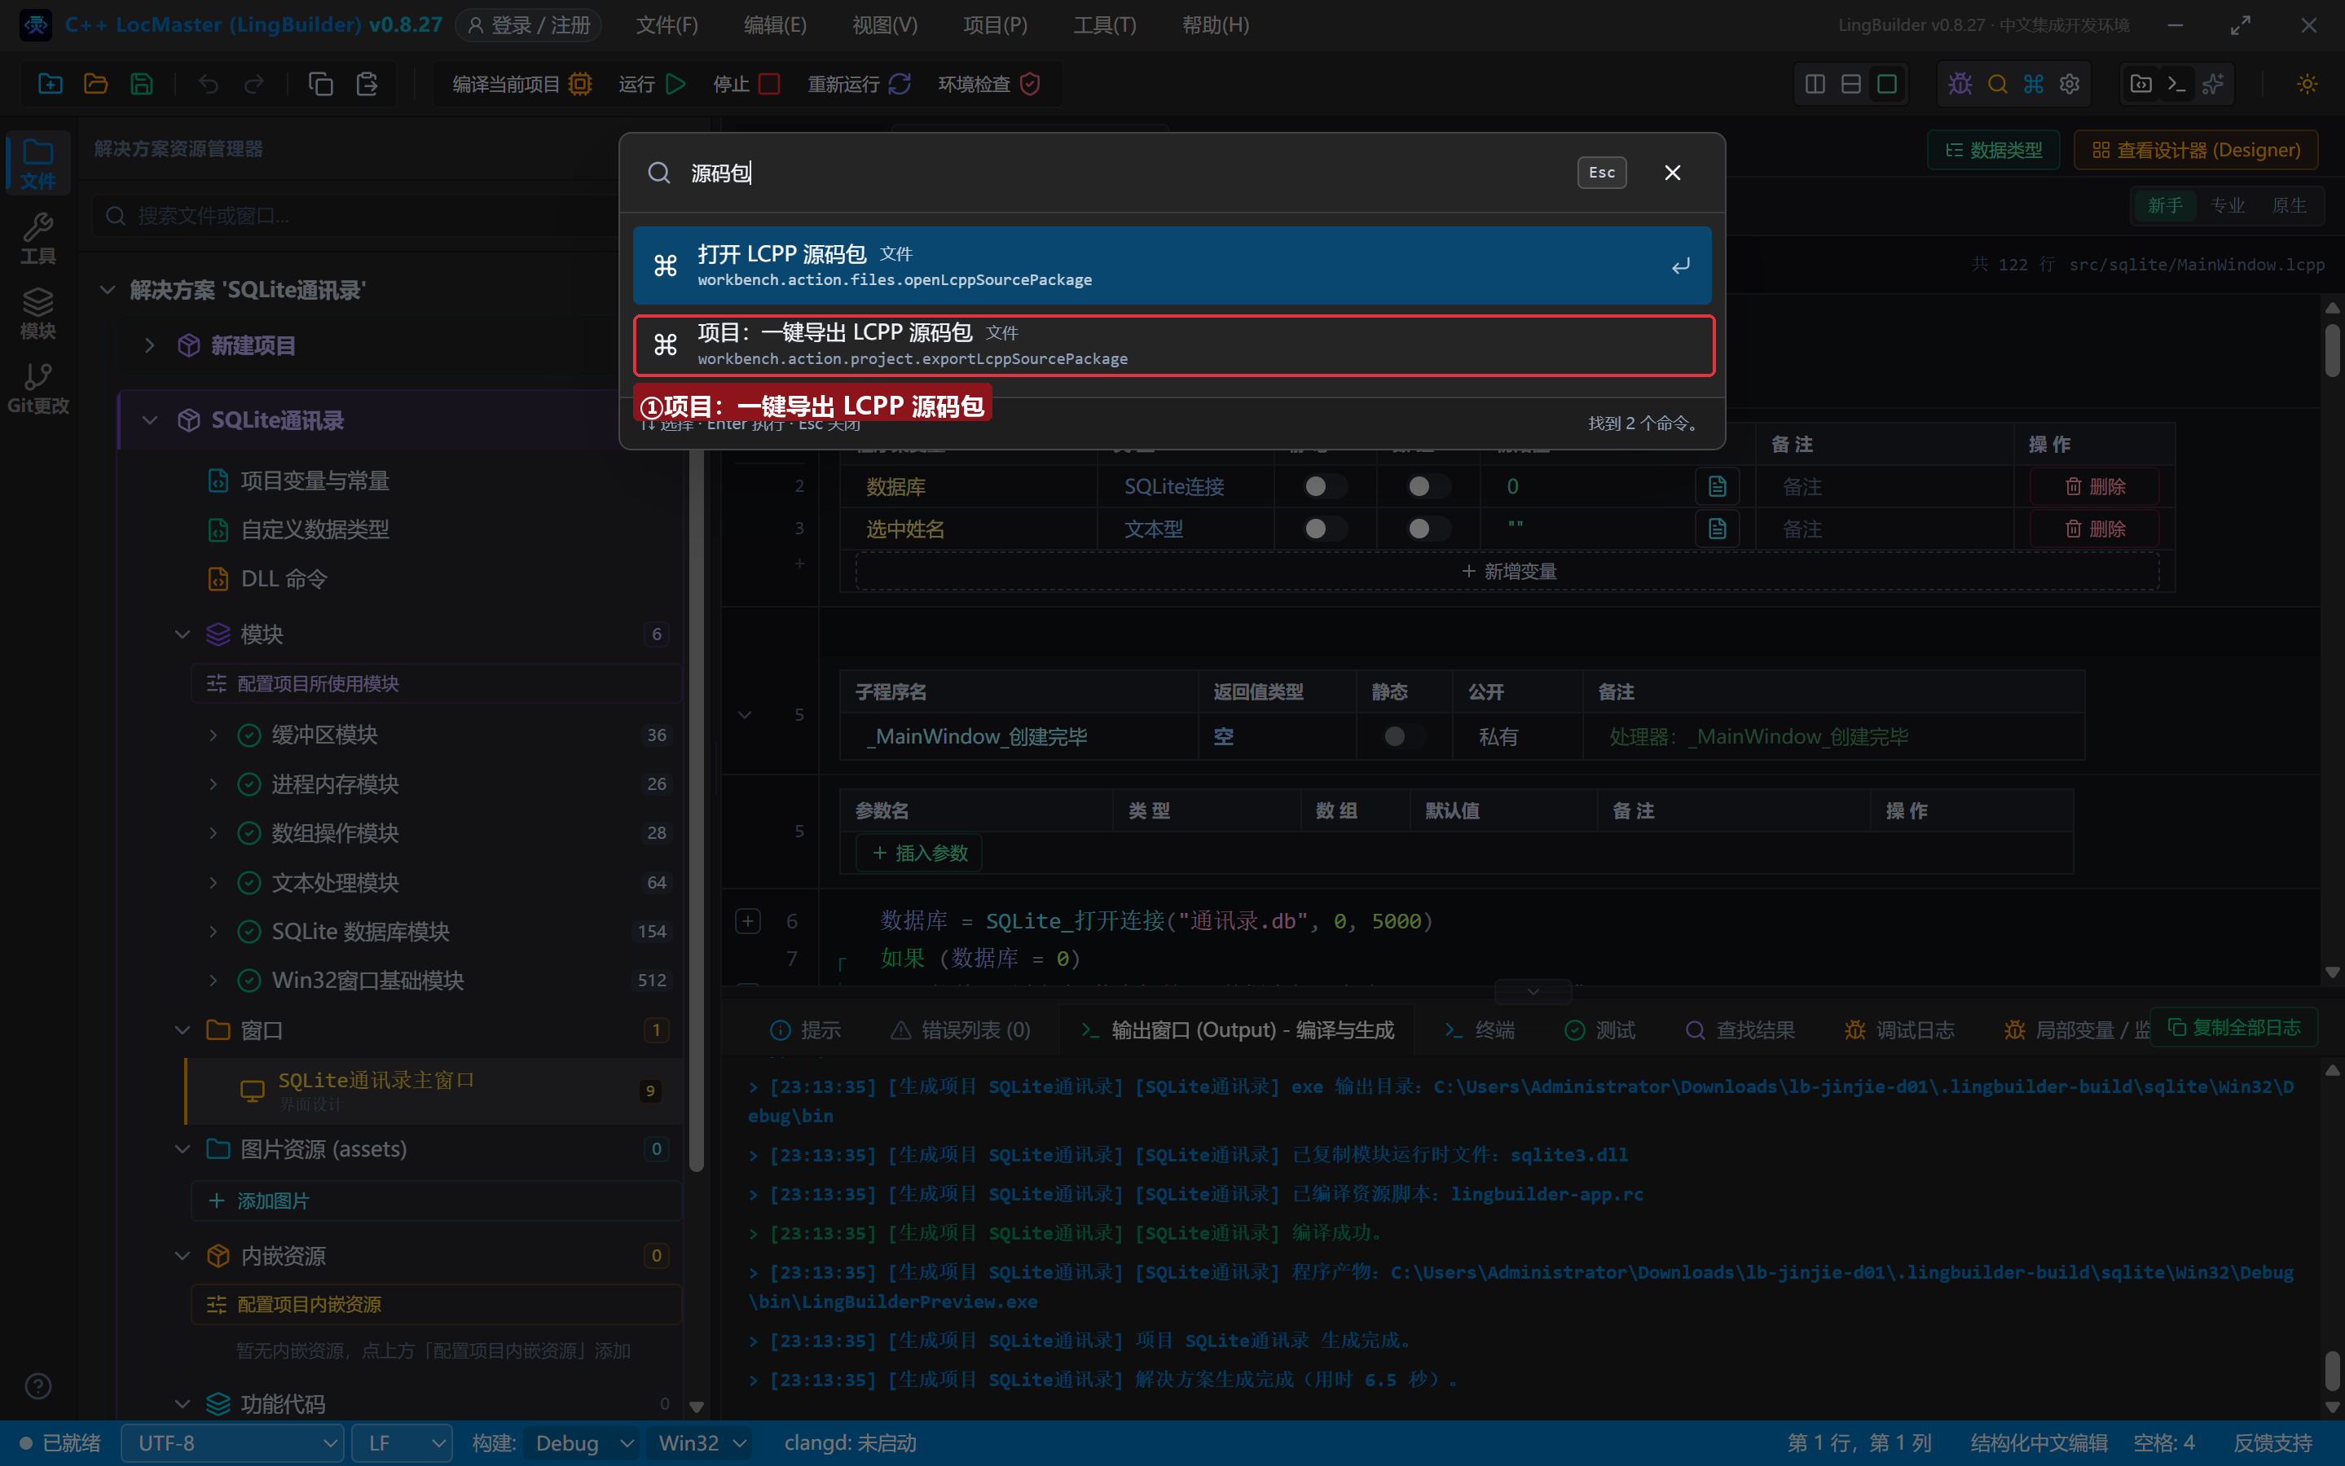2345x1466 pixels.
Task: Open the Git更改 sidebar panel
Action: (x=37, y=388)
